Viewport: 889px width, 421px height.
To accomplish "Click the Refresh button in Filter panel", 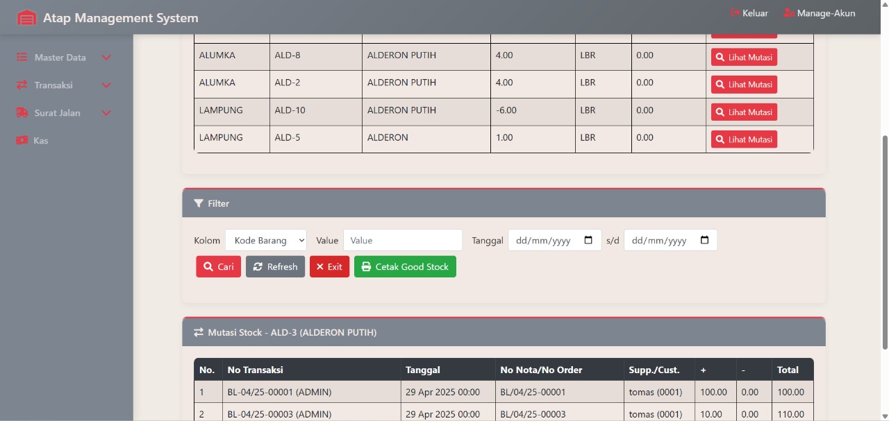I will click(275, 266).
